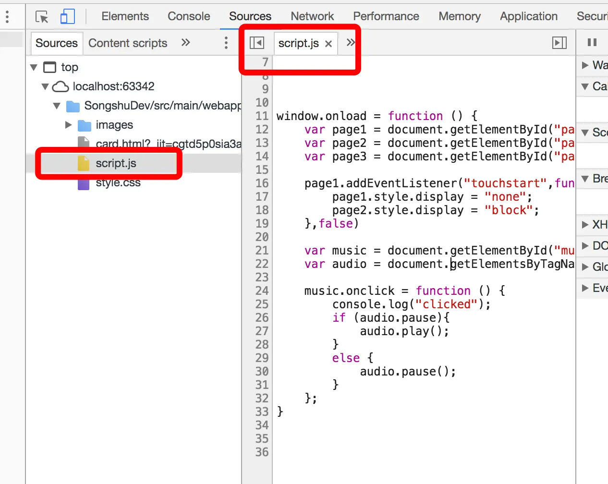The width and height of the screenshot is (608, 484).
Task: Collapse the top frame tree node
Action: pos(34,67)
